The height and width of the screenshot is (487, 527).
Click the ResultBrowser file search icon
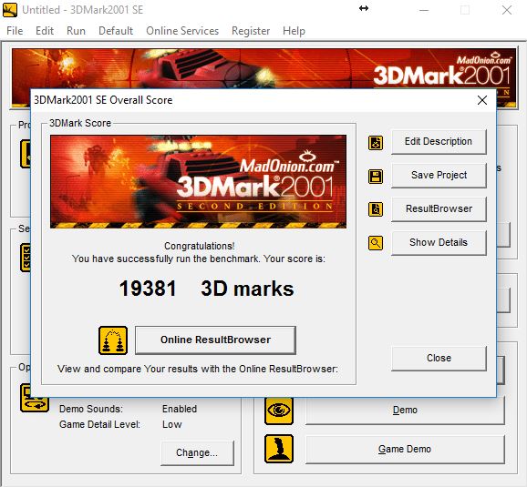click(x=376, y=209)
